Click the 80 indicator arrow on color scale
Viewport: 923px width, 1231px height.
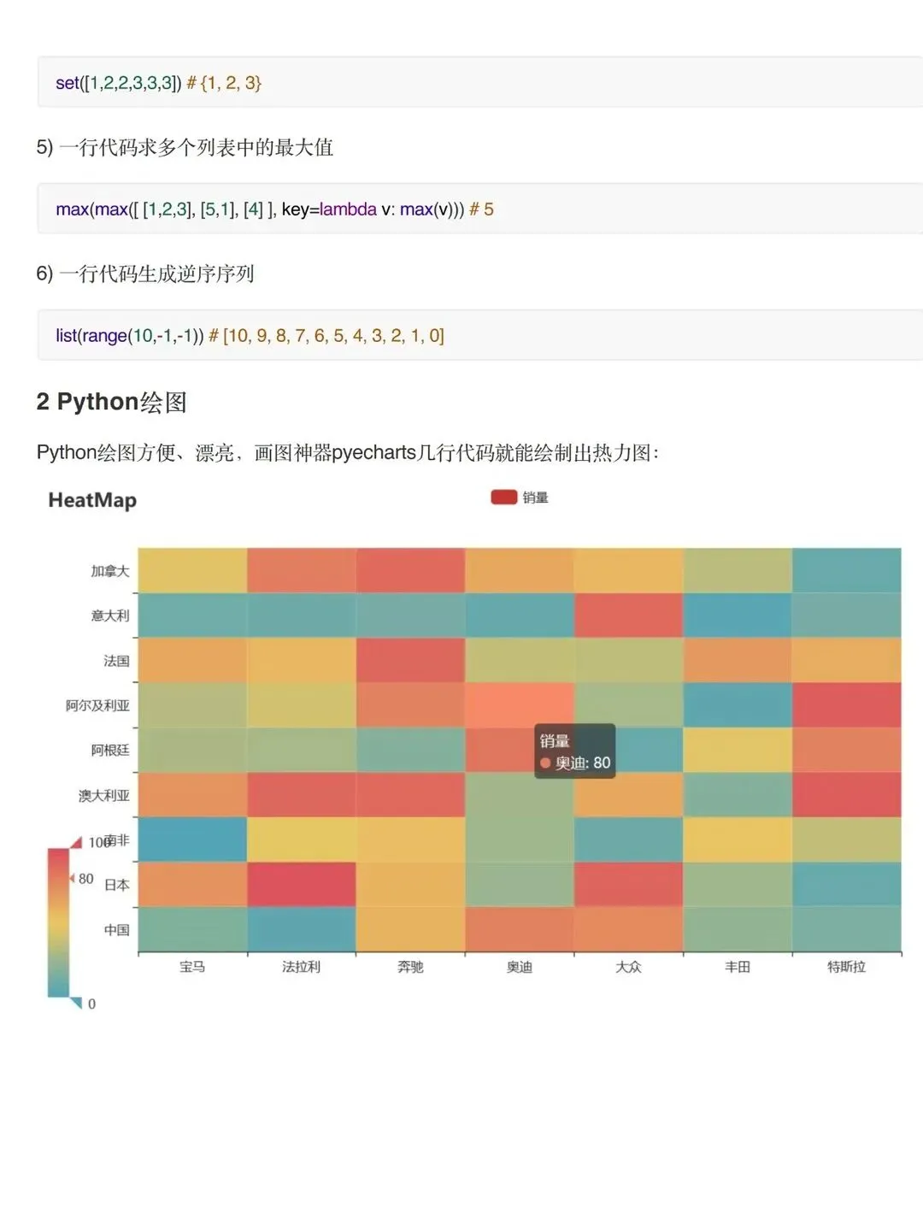(x=72, y=878)
